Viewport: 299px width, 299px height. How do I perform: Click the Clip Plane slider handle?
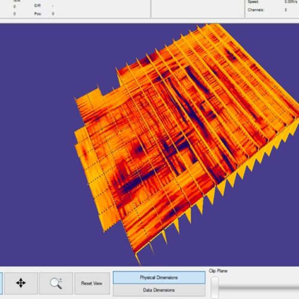pyautogui.click(x=215, y=288)
